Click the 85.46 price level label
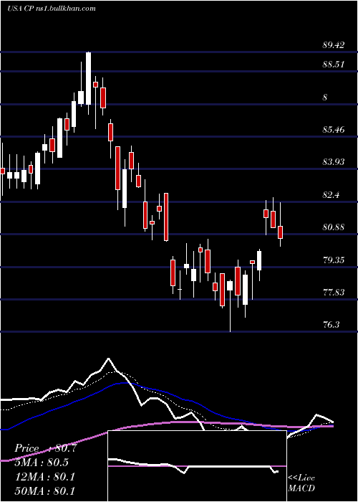This screenshot has width=358, height=502. coord(334,130)
